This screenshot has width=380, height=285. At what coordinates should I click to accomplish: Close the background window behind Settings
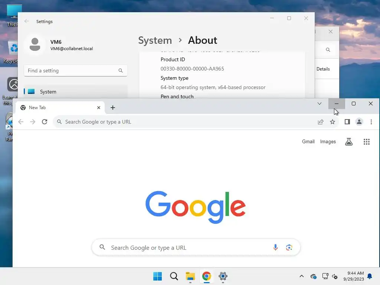[331, 32]
